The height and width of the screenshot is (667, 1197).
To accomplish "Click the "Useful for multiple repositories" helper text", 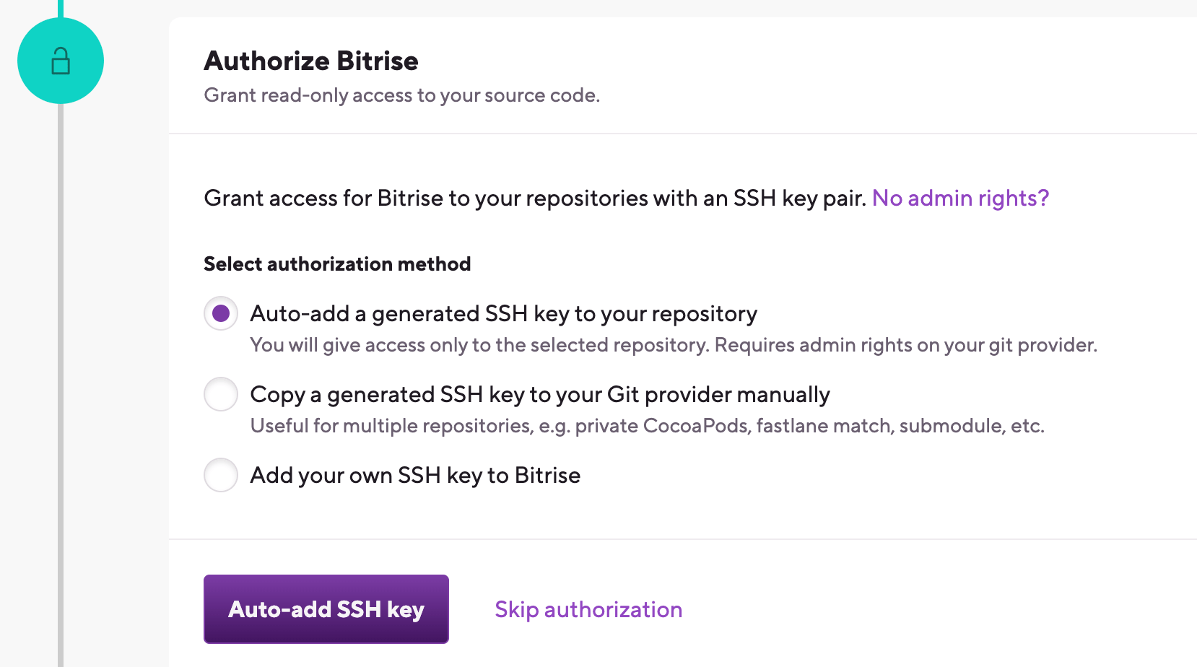I will tap(647, 426).
